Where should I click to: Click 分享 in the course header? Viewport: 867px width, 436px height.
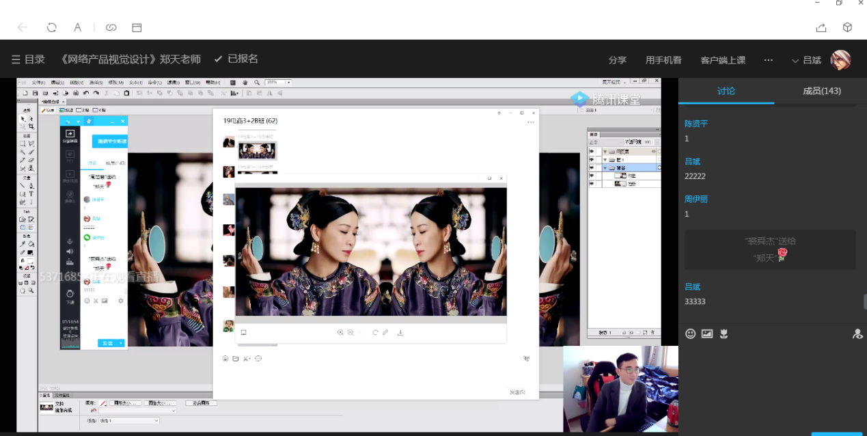tap(618, 60)
